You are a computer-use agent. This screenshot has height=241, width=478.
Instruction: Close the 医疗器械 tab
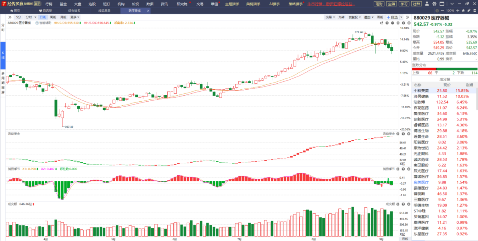148,11
